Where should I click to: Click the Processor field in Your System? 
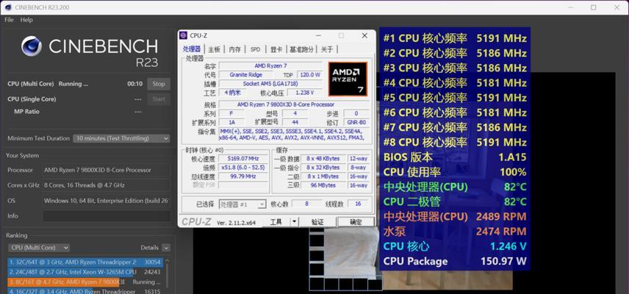click(x=107, y=170)
